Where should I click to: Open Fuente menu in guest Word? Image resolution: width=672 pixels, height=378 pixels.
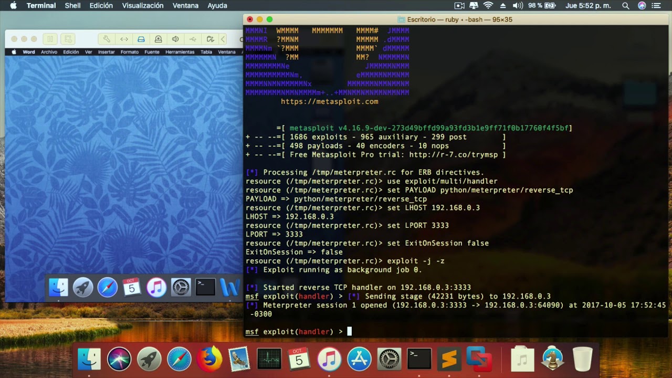(152, 52)
